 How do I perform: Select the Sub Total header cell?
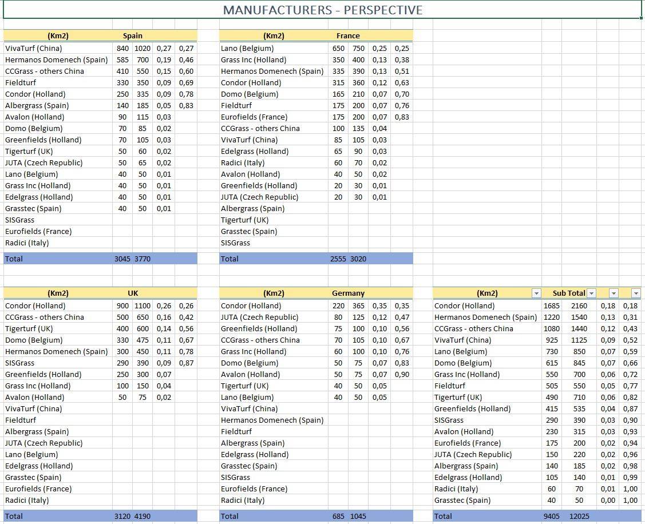[x=569, y=293]
